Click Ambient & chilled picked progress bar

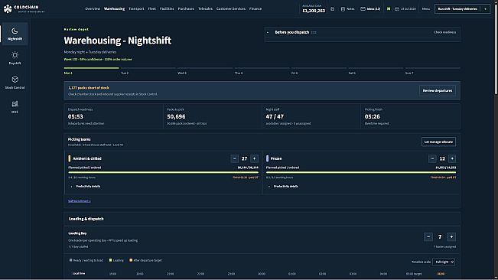coord(163,172)
